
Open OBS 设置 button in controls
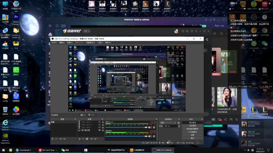192,135
